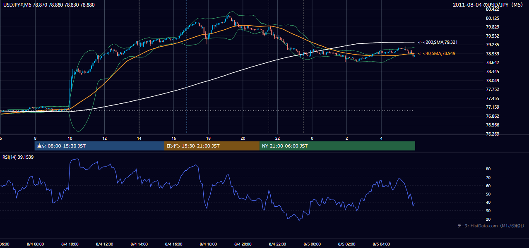Click the 8/4 12:00 date axis label
This screenshot has height=248, width=529.
pyautogui.click(x=104, y=244)
